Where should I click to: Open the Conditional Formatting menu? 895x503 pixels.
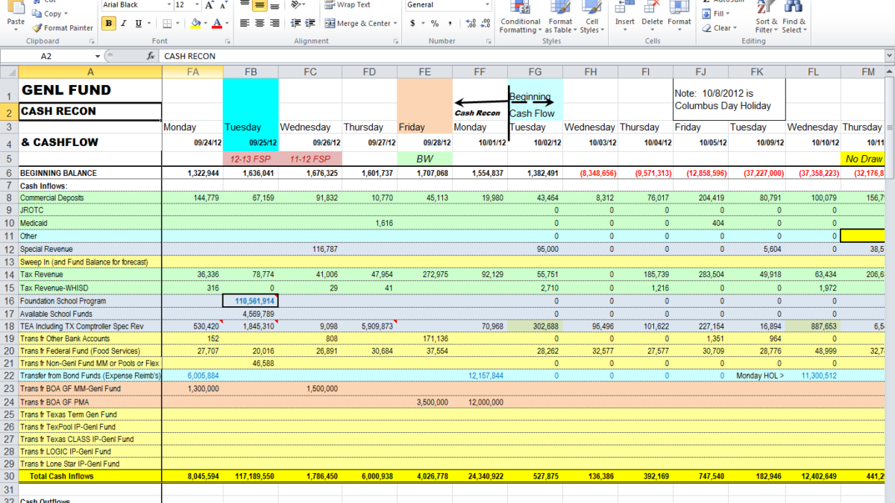point(521,16)
